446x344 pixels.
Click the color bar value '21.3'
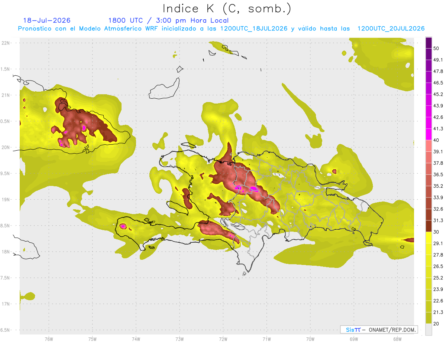pyautogui.click(x=438, y=312)
